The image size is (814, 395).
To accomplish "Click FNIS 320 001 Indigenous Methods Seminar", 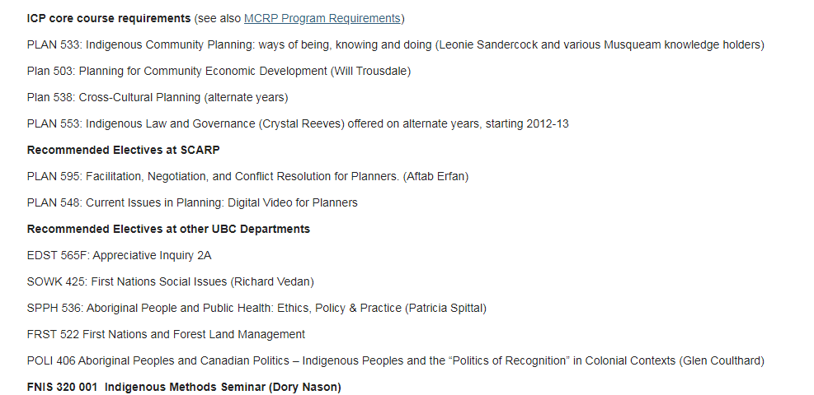I will coord(184,388).
